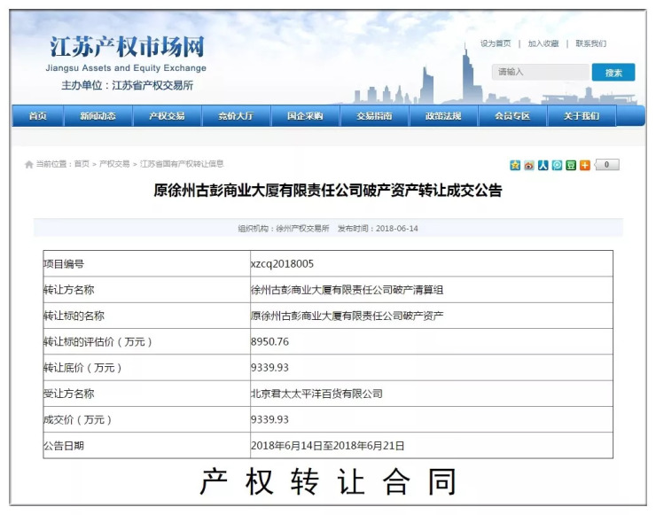Click the 产权交易 breadcrumb link
This screenshot has height=515, width=656.
point(114,164)
